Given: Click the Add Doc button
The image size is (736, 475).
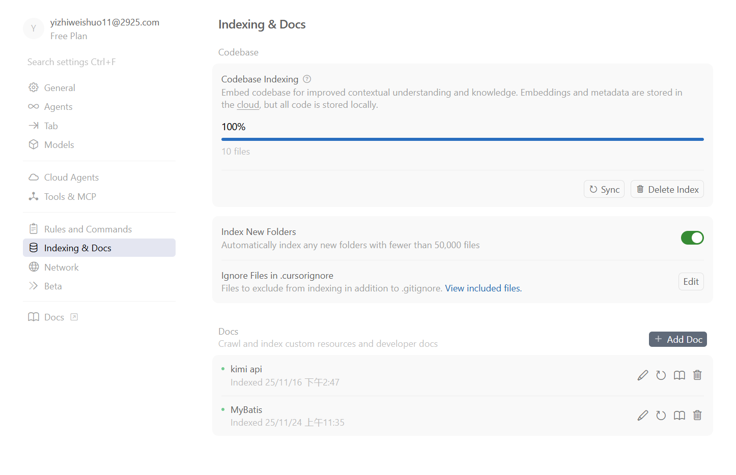Looking at the screenshot, I should click(x=678, y=339).
